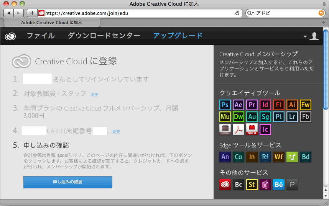Go to ダウンロードセンター
Viewport: 329px width, 206px height.
[x=104, y=36]
